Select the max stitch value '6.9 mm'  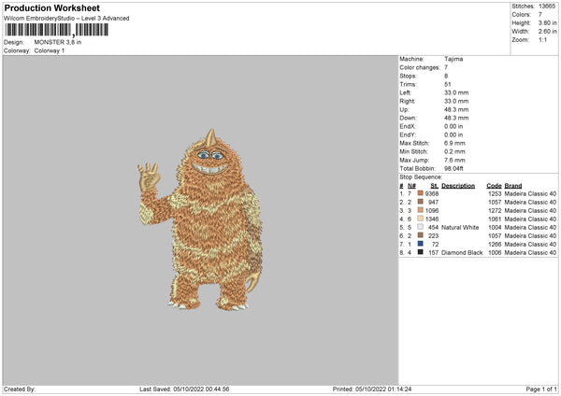pyautogui.click(x=454, y=143)
